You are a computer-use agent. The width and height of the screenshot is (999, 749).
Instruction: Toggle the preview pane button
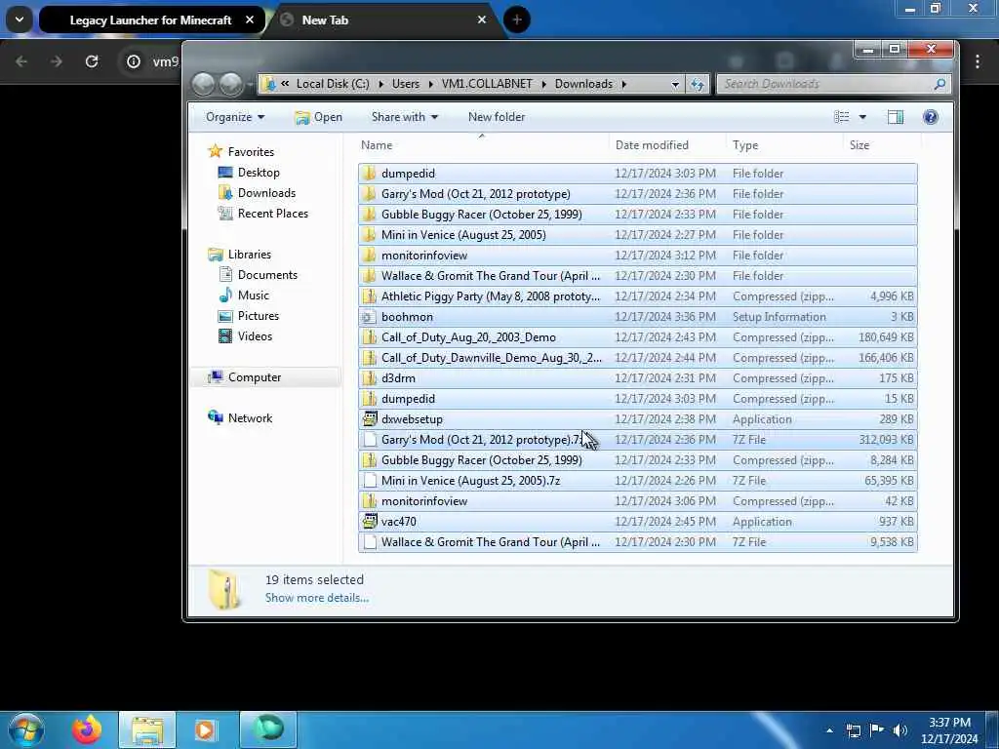(x=896, y=117)
